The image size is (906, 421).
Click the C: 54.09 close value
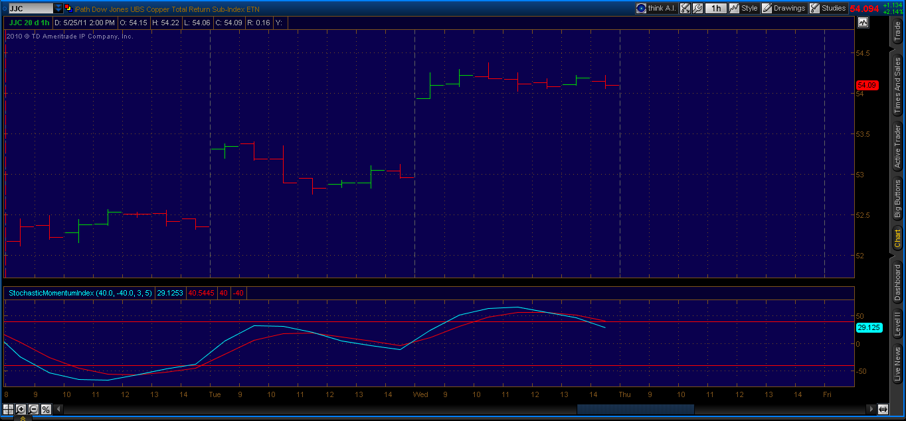(229, 22)
